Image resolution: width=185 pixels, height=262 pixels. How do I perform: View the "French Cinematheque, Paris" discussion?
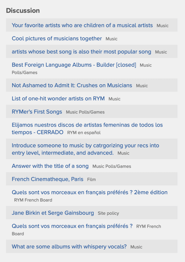tap(47, 179)
